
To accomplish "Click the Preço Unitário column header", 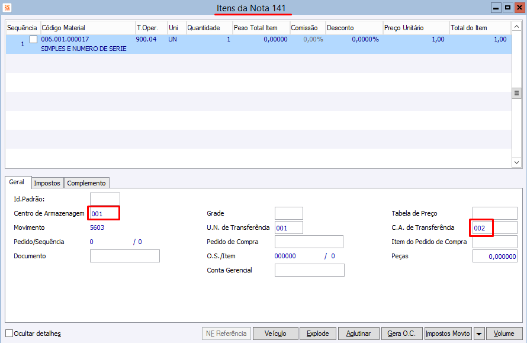I will coord(416,28).
